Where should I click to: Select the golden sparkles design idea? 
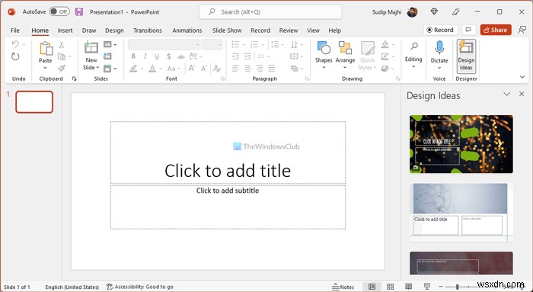click(x=461, y=144)
